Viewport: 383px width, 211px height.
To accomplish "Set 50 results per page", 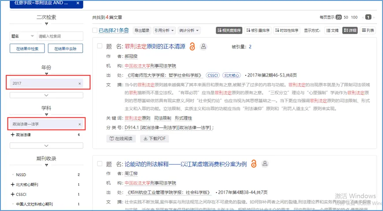I will [x=346, y=17].
